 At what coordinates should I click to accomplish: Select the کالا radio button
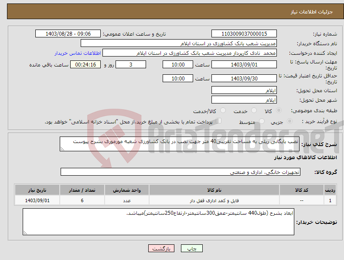point(279,110)
